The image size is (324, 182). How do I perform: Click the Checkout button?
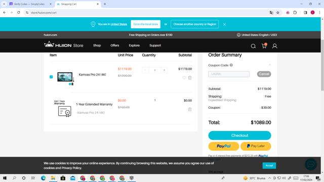click(x=239, y=135)
